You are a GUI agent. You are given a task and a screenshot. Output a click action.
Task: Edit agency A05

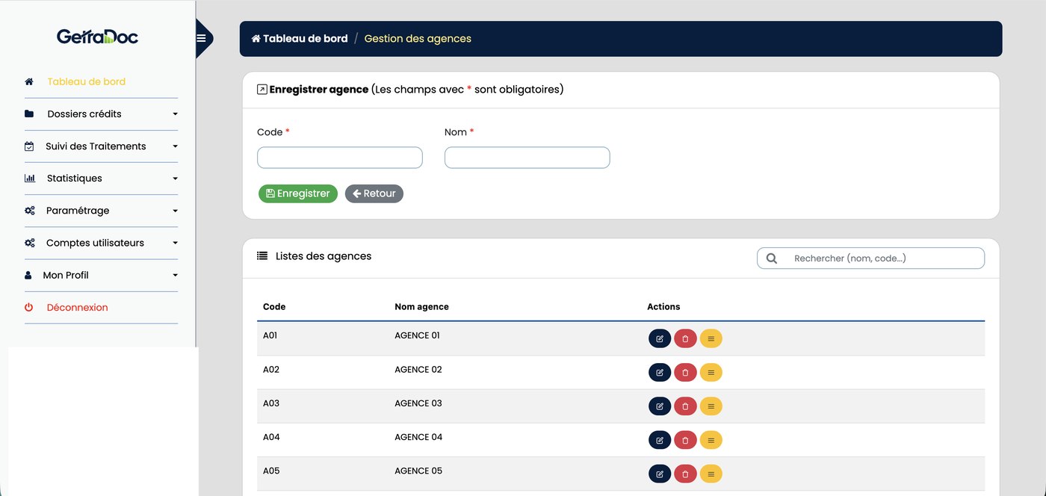(660, 474)
